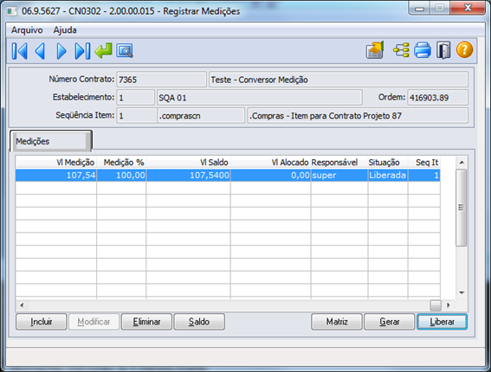Click the Modificar button
The height and width of the screenshot is (372, 491).
pyautogui.click(x=94, y=322)
